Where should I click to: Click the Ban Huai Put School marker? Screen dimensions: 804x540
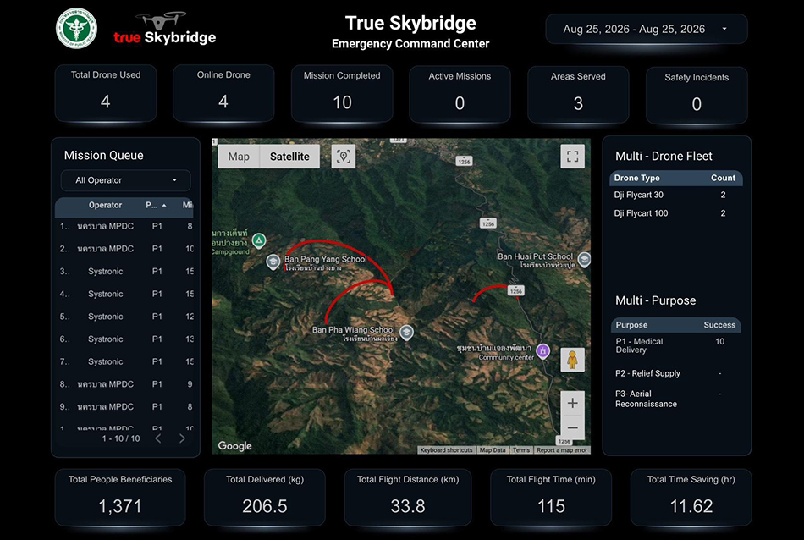click(x=584, y=260)
